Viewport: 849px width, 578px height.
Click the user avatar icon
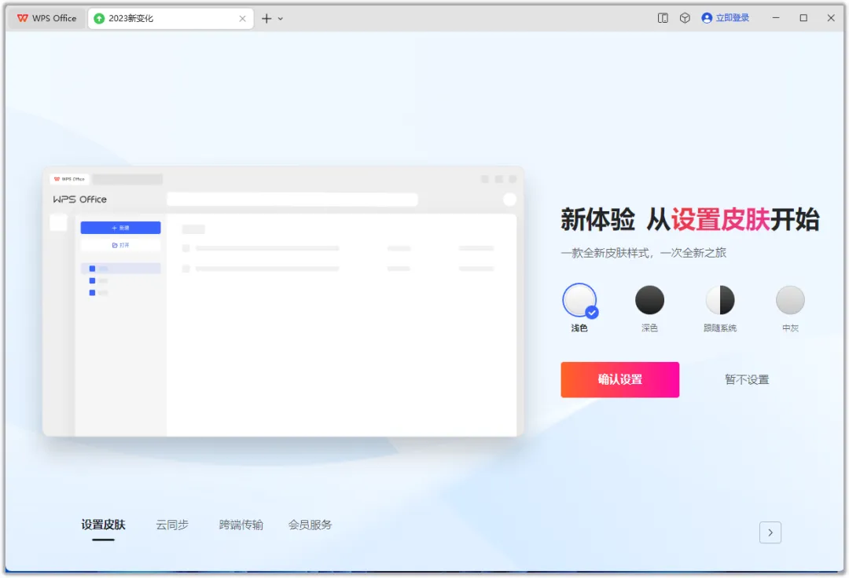click(x=707, y=18)
